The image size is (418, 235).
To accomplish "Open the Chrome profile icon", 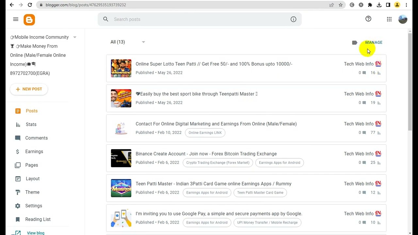I will pos(397,5).
